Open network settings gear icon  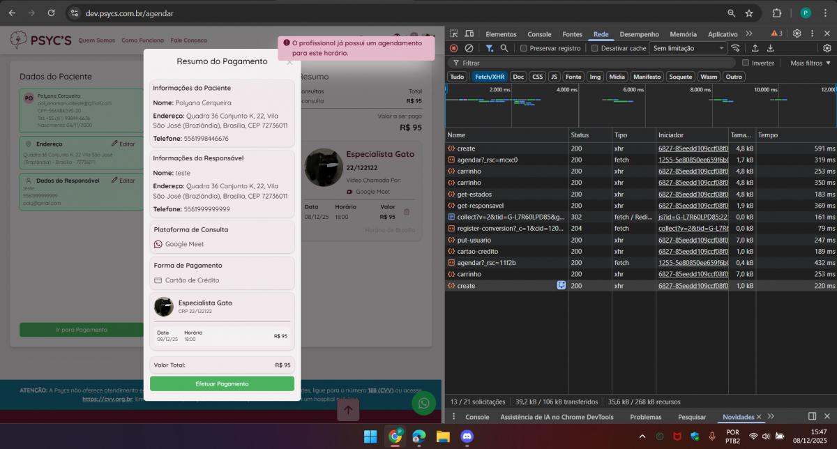827,48
